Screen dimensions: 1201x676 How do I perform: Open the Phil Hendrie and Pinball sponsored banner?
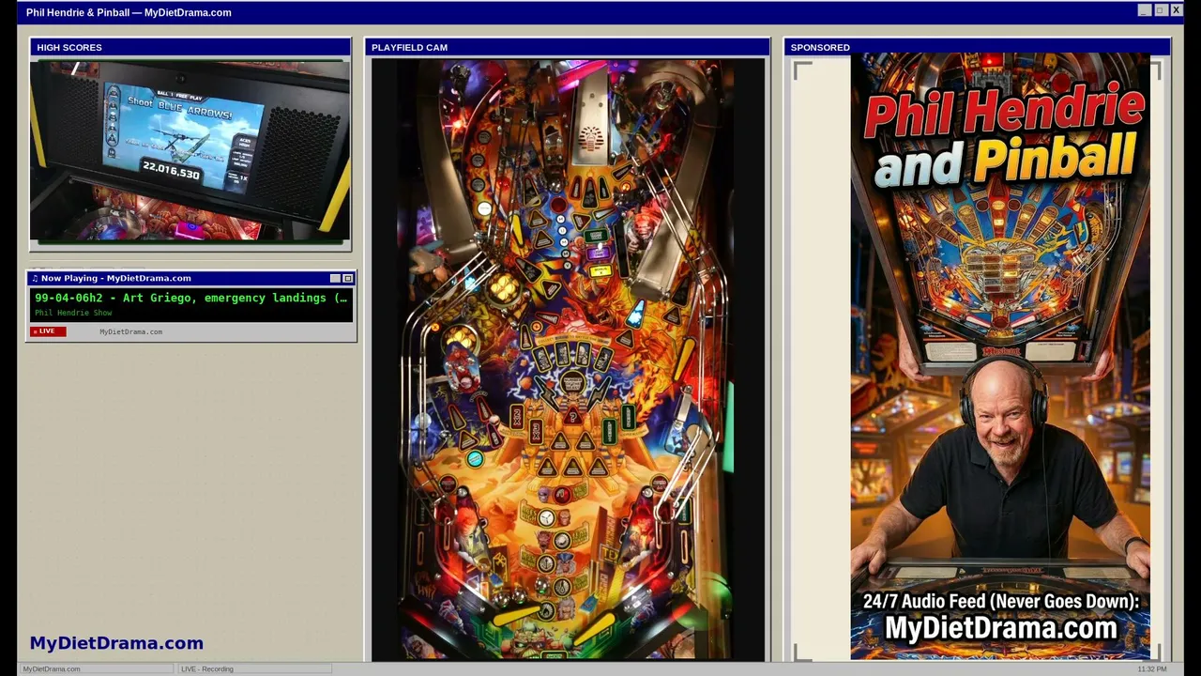coord(1000,357)
